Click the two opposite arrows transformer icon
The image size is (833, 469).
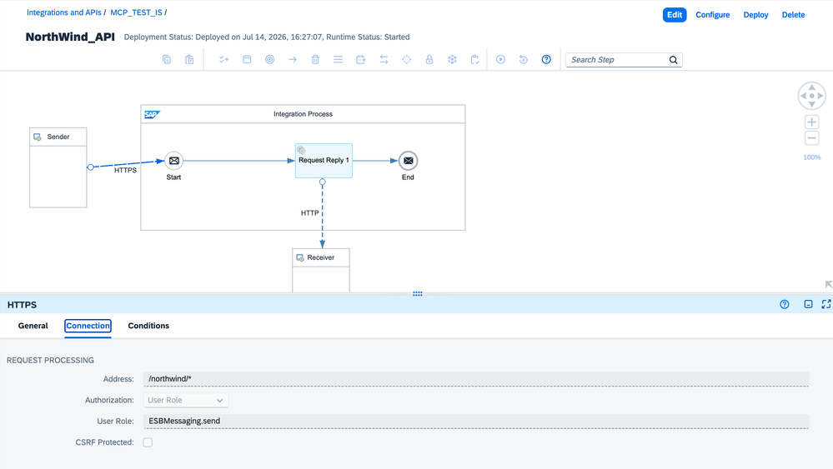(x=384, y=59)
